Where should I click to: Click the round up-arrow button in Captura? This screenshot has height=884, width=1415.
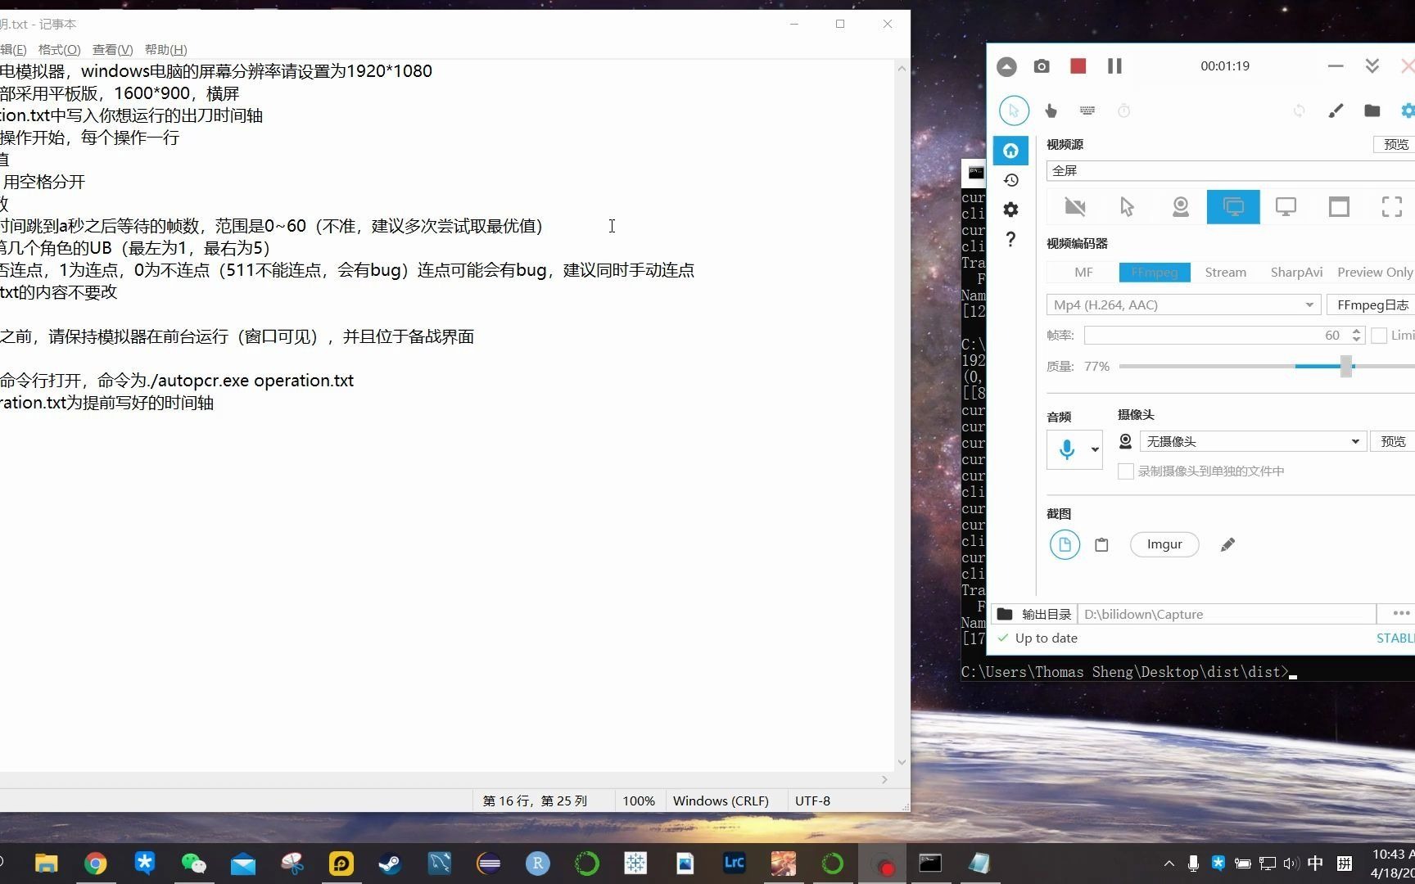pos(1006,66)
